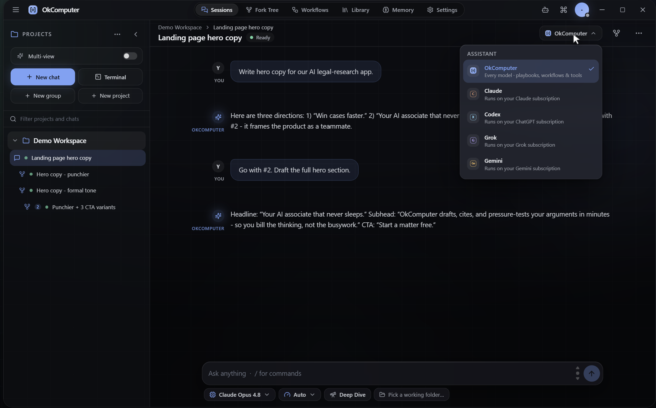Viewport: 656px width, 408px height.
Task: Collapse the Demo Workspace project
Action: click(15, 141)
